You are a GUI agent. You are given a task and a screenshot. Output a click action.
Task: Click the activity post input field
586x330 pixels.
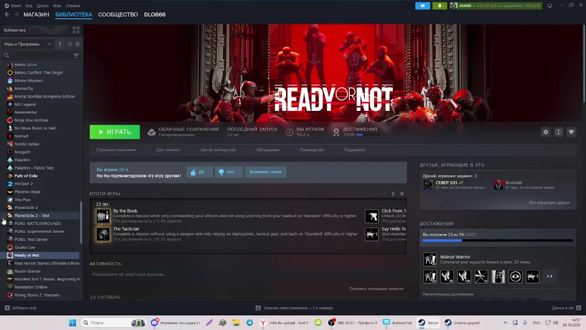tap(248, 275)
